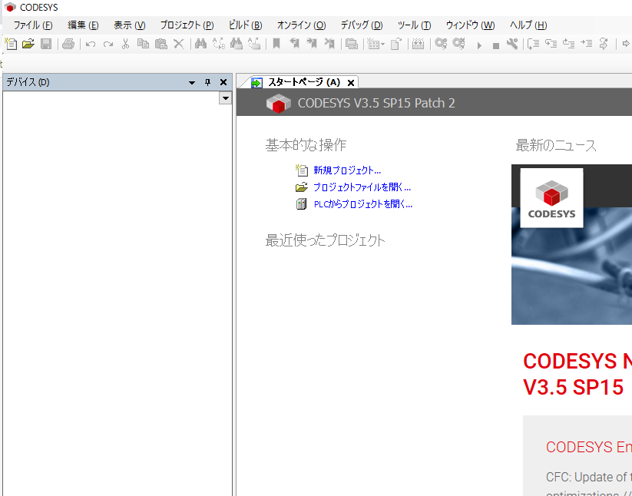Click the Save floppy disk icon
The width and height of the screenshot is (632, 496).
pyautogui.click(x=46, y=44)
